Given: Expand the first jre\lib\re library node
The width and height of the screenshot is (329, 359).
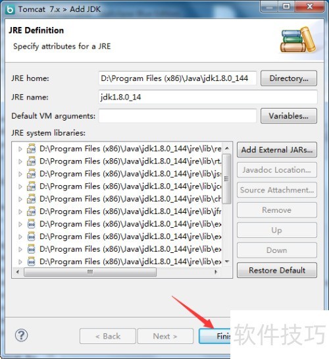Looking at the screenshot, I should click(x=20, y=149).
